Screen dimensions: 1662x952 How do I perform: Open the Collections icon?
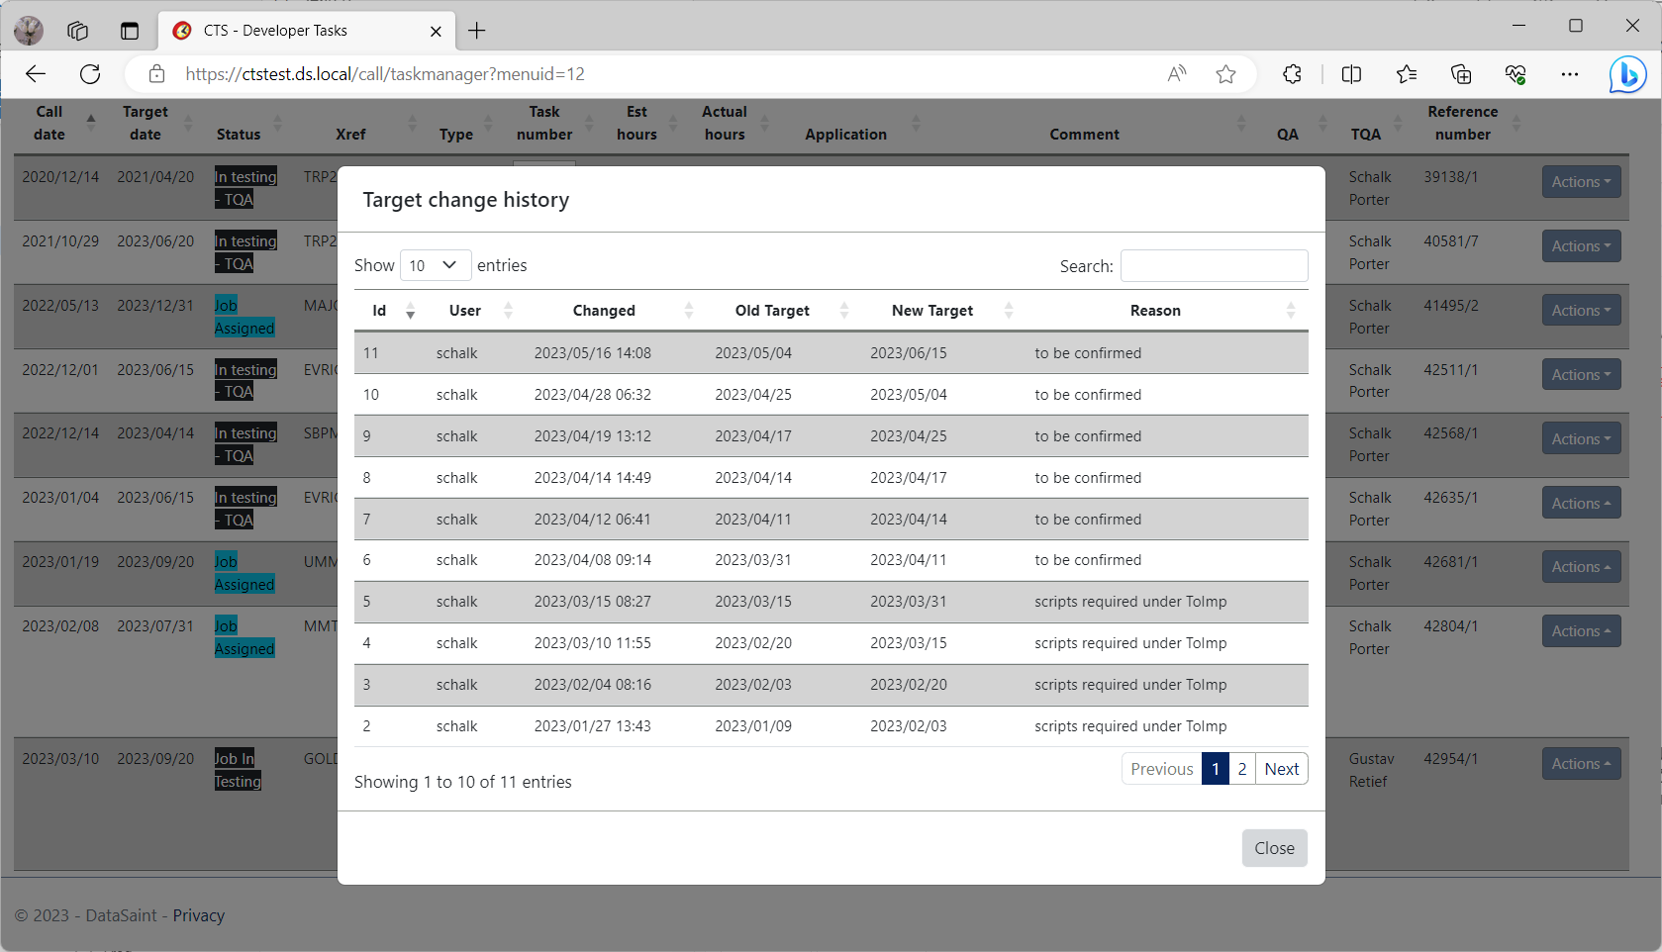pyautogui.click(x=1461, y=74)
